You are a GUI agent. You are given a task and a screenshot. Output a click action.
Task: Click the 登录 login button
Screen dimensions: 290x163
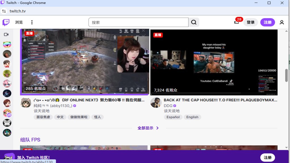click(x=251, y=22)
